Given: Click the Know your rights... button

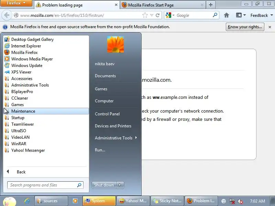Looking at the screenshot, I should pos(245,27).
